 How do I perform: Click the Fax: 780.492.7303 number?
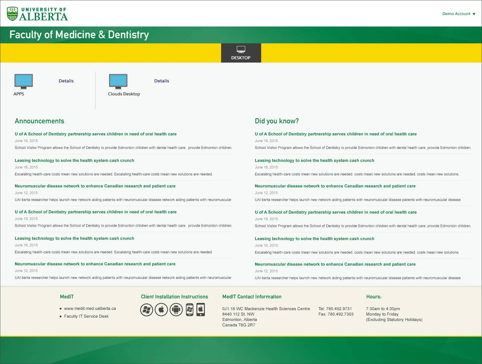click(x=336, y=314)
